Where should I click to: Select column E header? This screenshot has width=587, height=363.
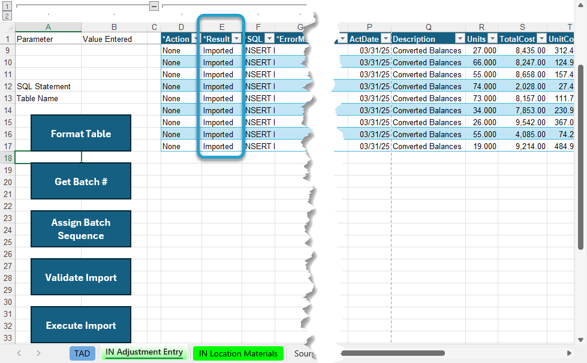tap(222, 27)
